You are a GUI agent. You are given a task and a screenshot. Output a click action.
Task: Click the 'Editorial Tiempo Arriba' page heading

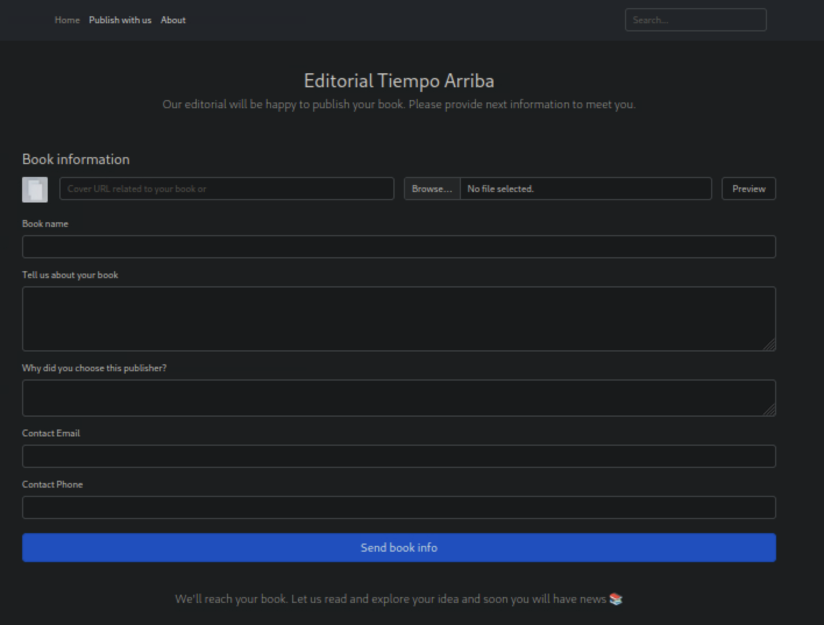coord(399,81)
